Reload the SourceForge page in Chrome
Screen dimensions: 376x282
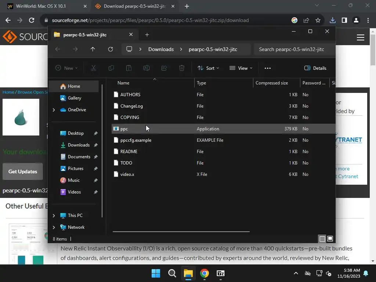click(x=32, y=21)
